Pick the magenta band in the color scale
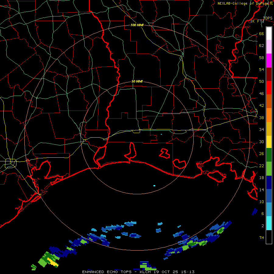 click(x=269, y=61)
